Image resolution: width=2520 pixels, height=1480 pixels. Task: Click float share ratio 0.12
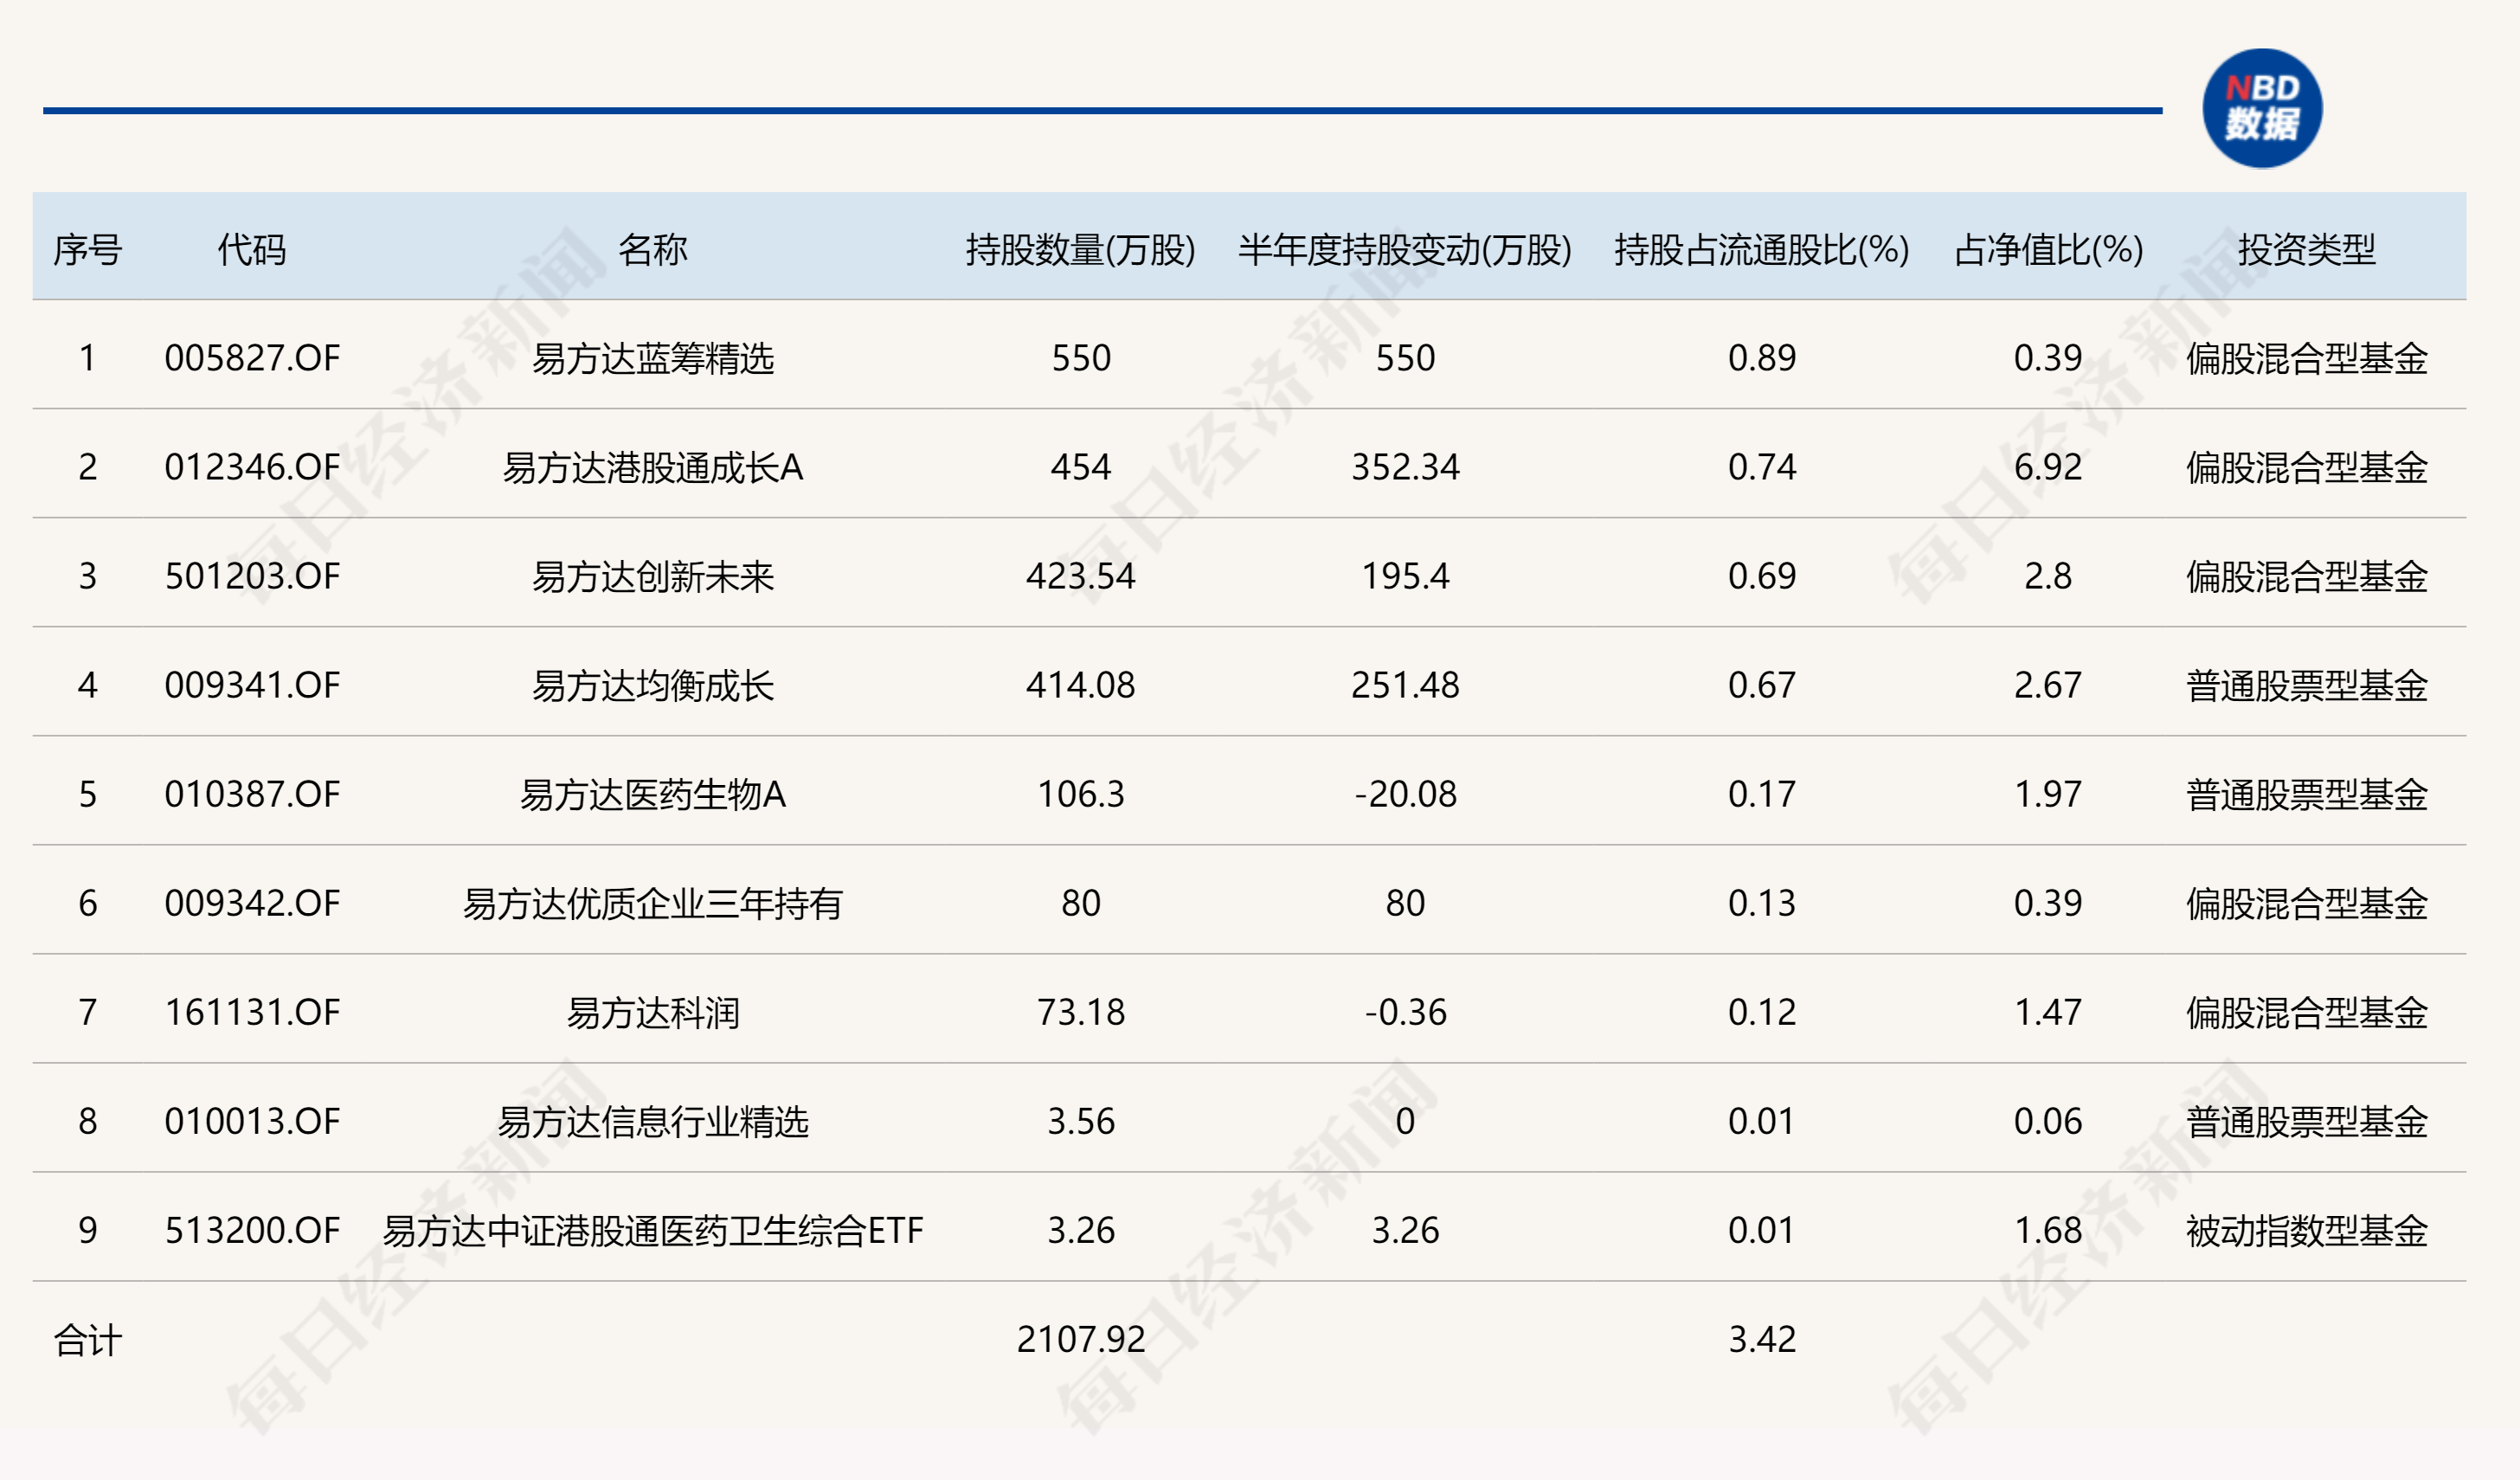pyautogui.click(x=1762, y=1012)
